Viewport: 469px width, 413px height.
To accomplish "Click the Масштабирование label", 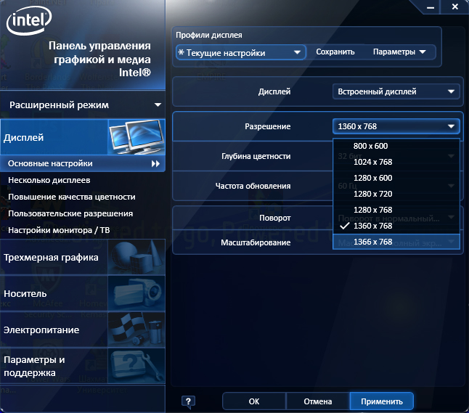I will pos(256,242).
